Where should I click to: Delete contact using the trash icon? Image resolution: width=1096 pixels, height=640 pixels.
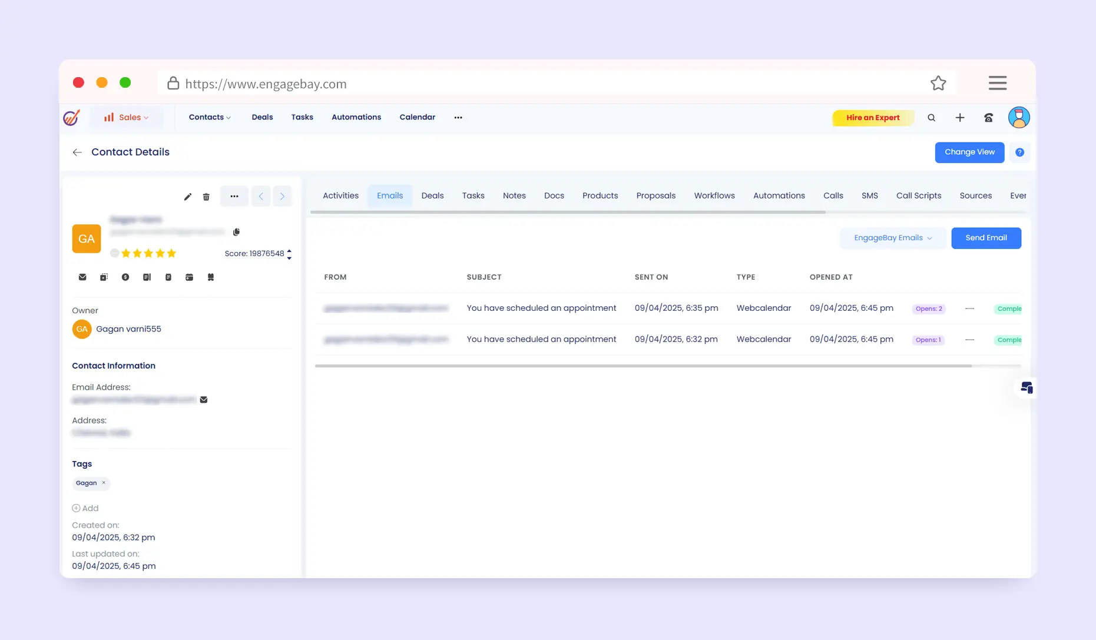[206, 197]
